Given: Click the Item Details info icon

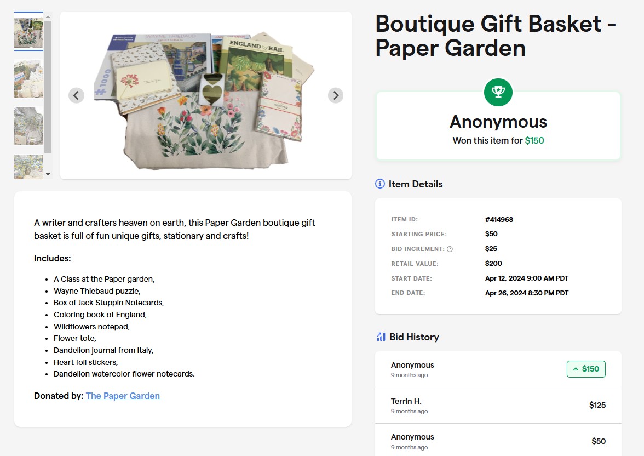Looking at the screenshot, I should [x=380, y=184].
